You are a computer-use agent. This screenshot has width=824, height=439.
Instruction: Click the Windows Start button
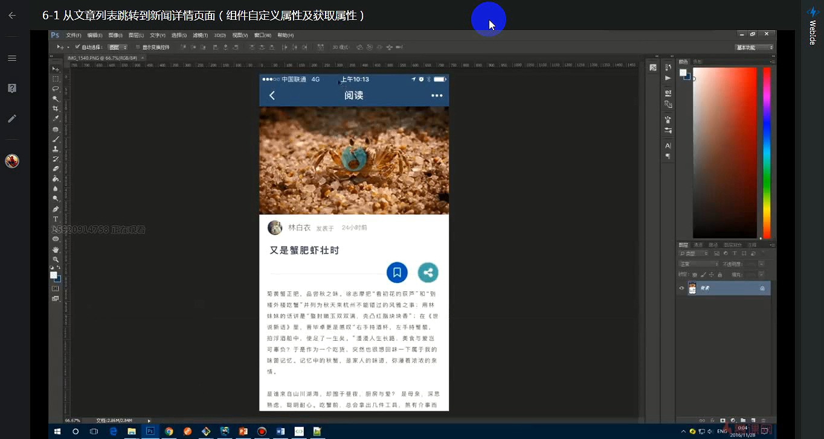coord(58,431)
